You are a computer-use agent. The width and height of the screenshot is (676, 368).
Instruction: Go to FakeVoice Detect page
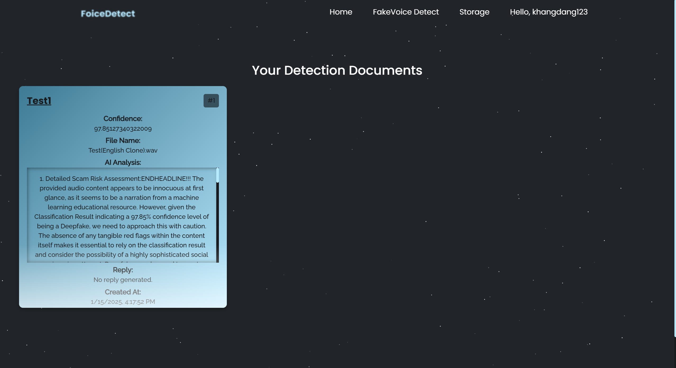click(x=406, y=12)
